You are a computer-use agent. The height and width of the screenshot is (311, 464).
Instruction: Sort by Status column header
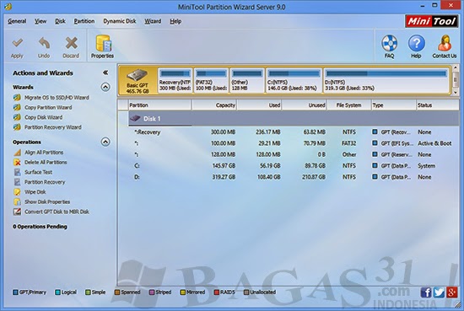[x=437, y=105]
